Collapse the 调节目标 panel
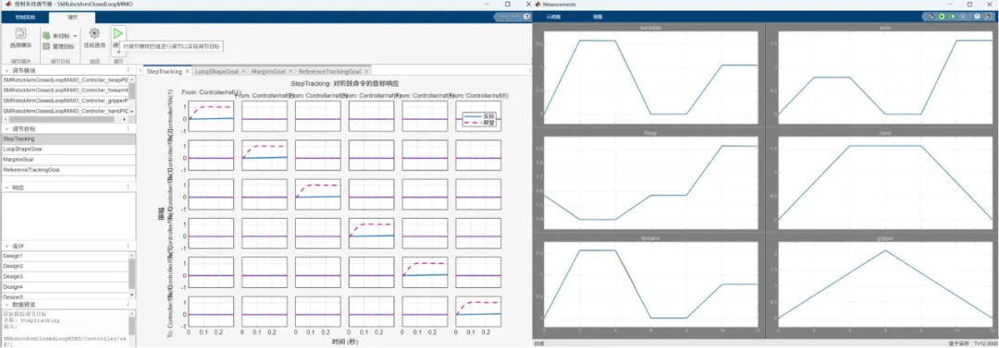This screenshot has height=348, width=999. [x=6, y=128]
